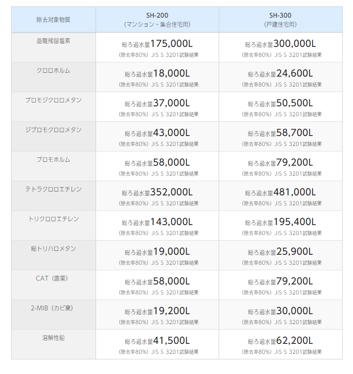
Task: Select the ブロモホルム row label
Action: 53,160
